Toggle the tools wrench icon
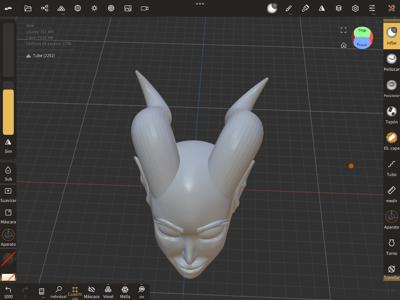Viewport: 400px width, 300px height. coord(392,8)
